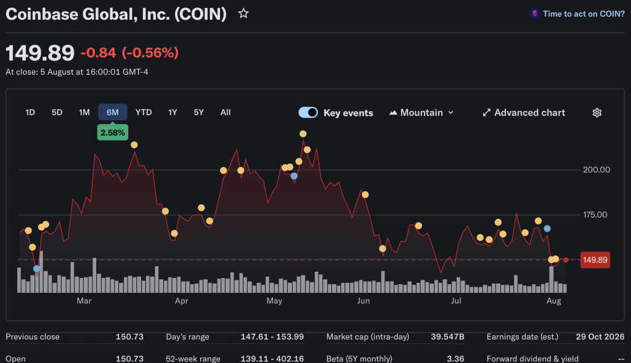This screenshot has width=631, height=363.
Task: Open the Mountain chart type dropdown
Action: point(421,113)
